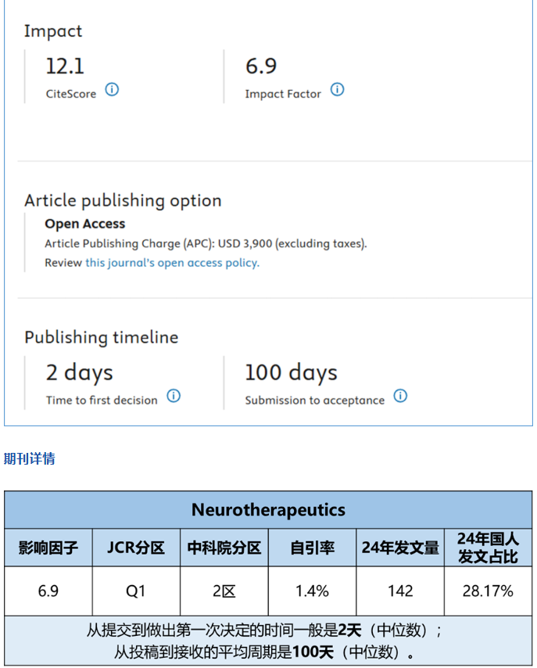Screen dimensions: 537x668
Task: Click the Impact Factor label
Action: pos(283,94)
